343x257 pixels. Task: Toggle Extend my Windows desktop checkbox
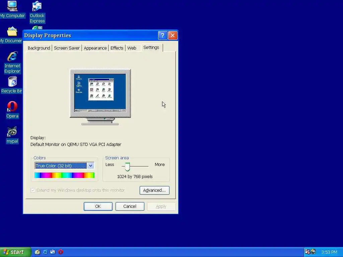pyautogui.click(x=33, y=190)
